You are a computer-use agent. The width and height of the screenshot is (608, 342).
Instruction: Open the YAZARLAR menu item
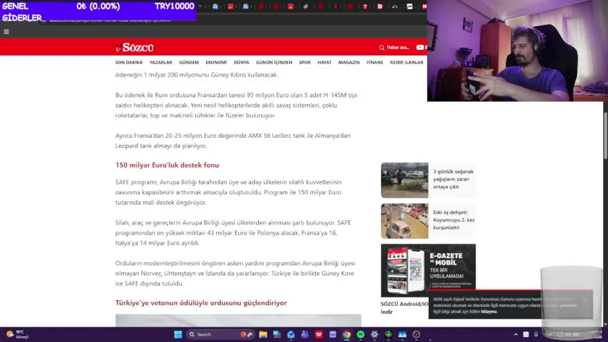coord(161,62)
